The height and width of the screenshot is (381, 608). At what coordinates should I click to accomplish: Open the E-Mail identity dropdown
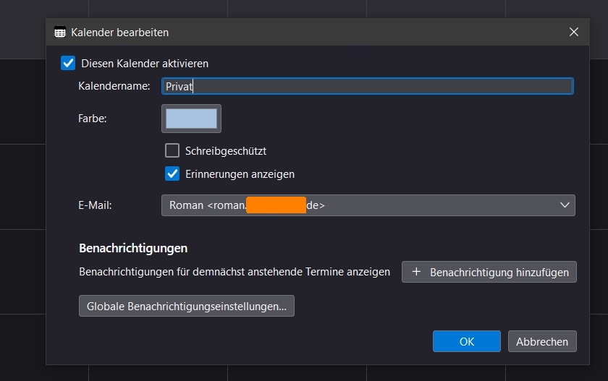pos(368,205)
